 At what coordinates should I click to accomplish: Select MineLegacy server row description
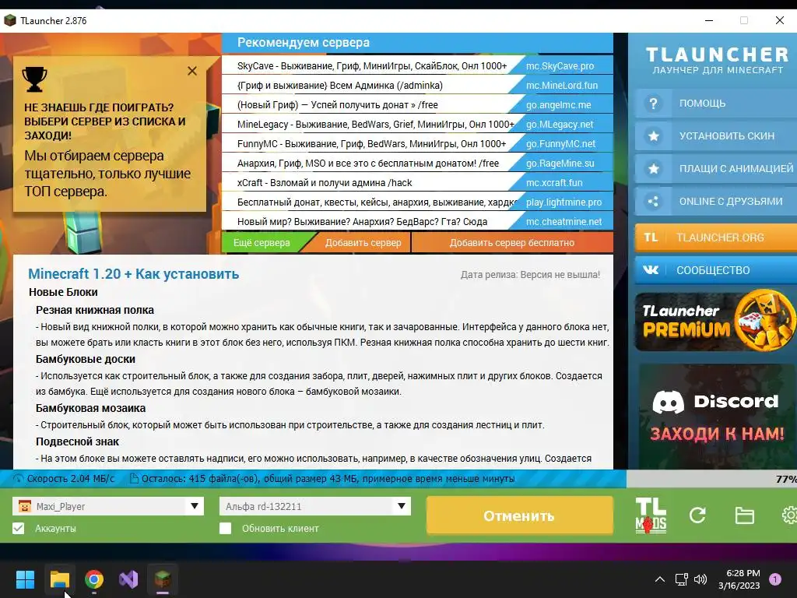(376, 124)
